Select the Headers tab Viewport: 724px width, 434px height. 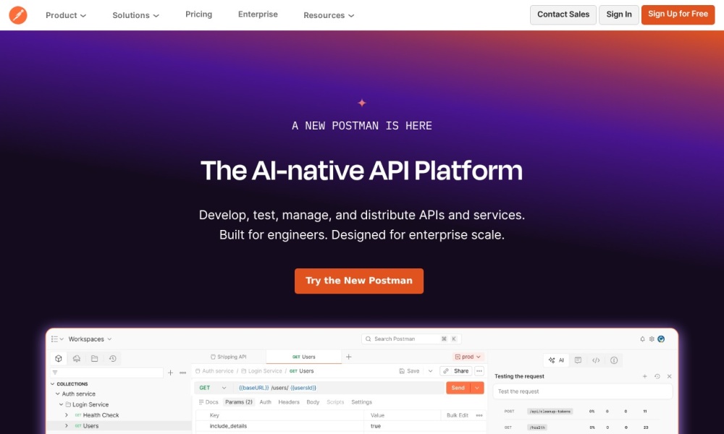point(289,402)
